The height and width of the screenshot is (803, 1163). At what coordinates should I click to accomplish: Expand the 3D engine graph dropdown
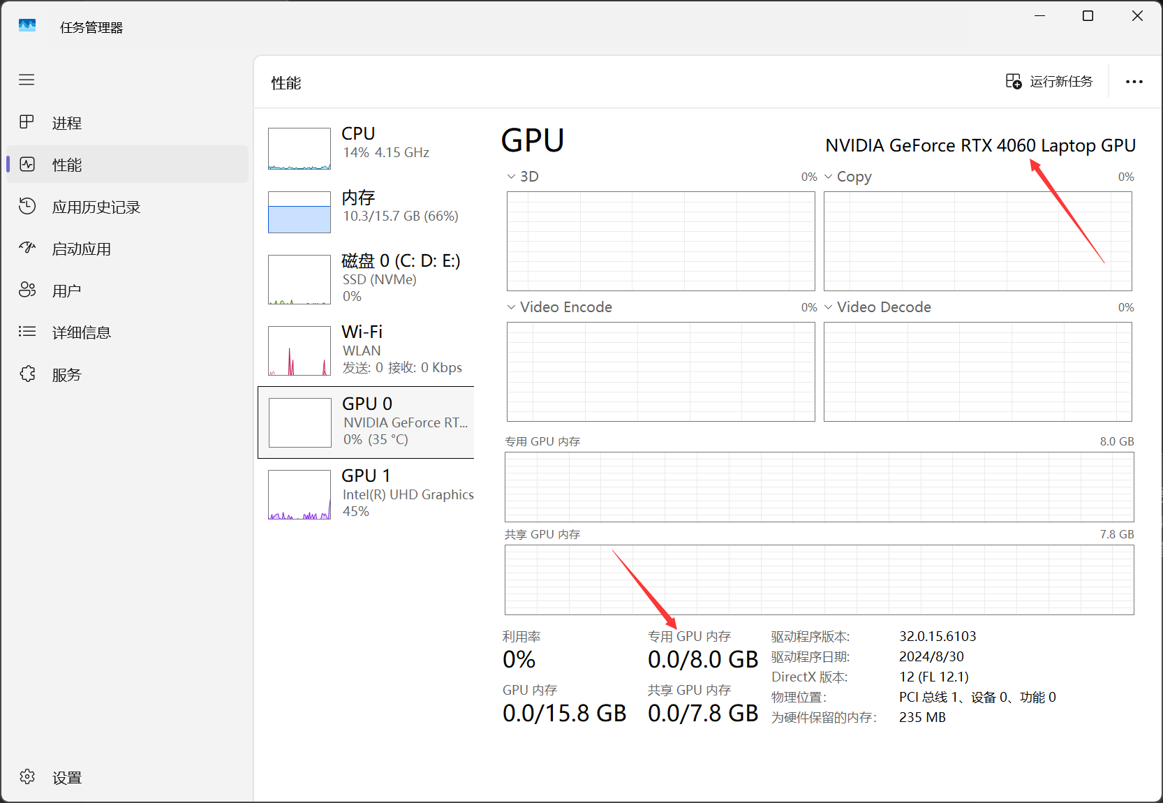512,177
